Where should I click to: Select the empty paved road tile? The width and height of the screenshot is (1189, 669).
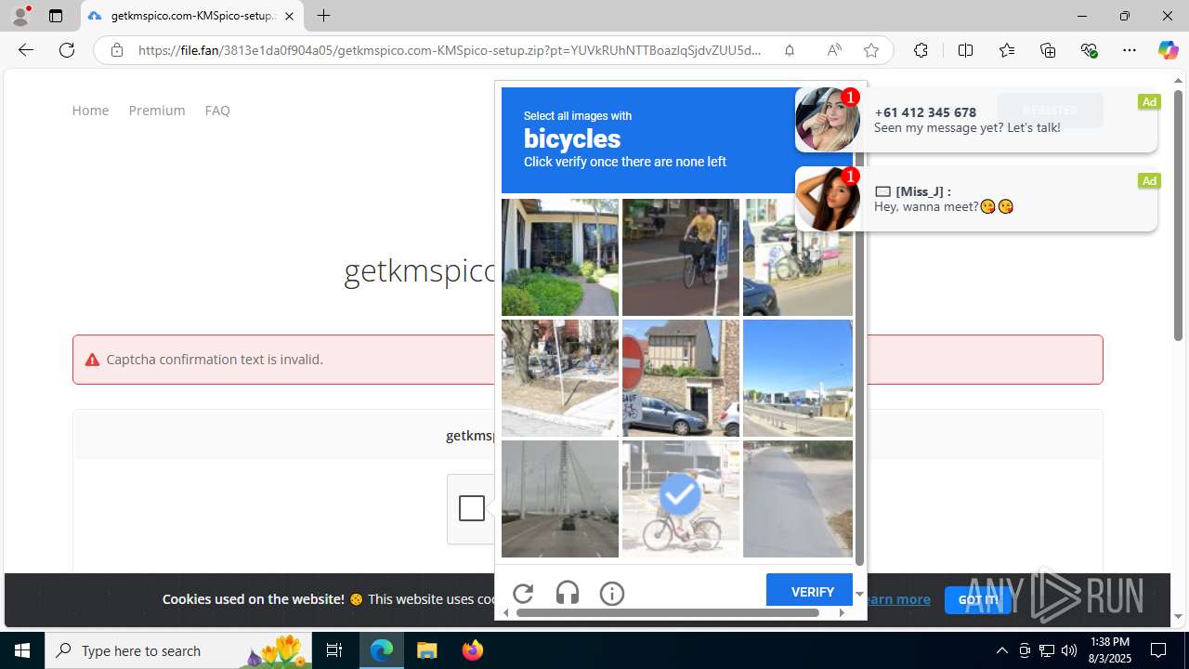pos(798,499)
